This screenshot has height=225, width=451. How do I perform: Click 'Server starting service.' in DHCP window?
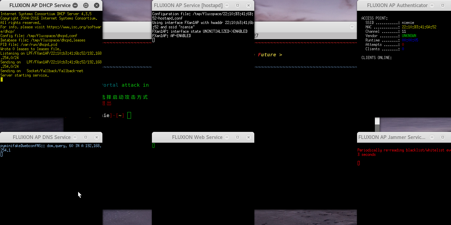[25, 75]
